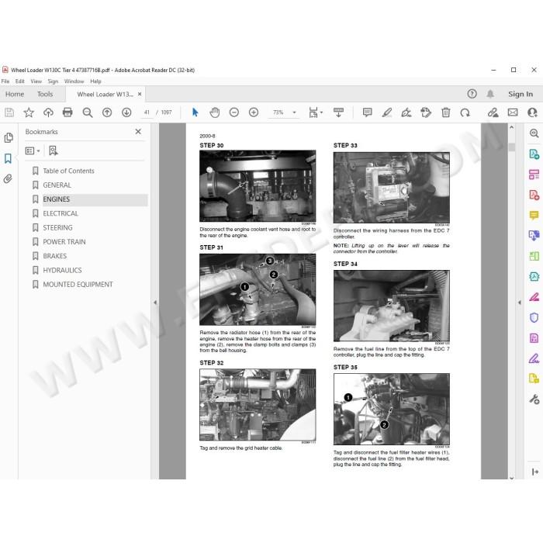Switch to the Tools tab
Viewport: 543px width, 543px height.
pyautogui.click(x=45, y=94)
